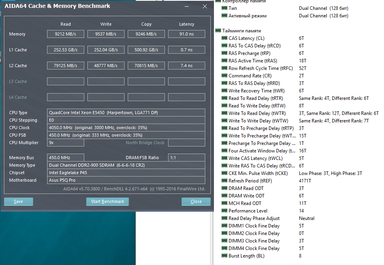Click the CPU Multiplier field showing 9x
The width and height of the screenshot is (384, 265).
pos(66,143)
